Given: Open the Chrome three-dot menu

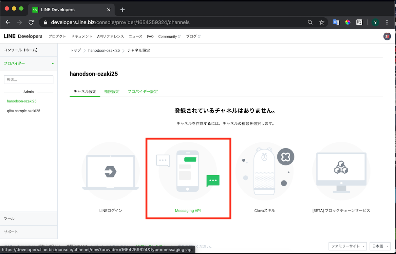Looking at the screenshot, I should point(387,23).
